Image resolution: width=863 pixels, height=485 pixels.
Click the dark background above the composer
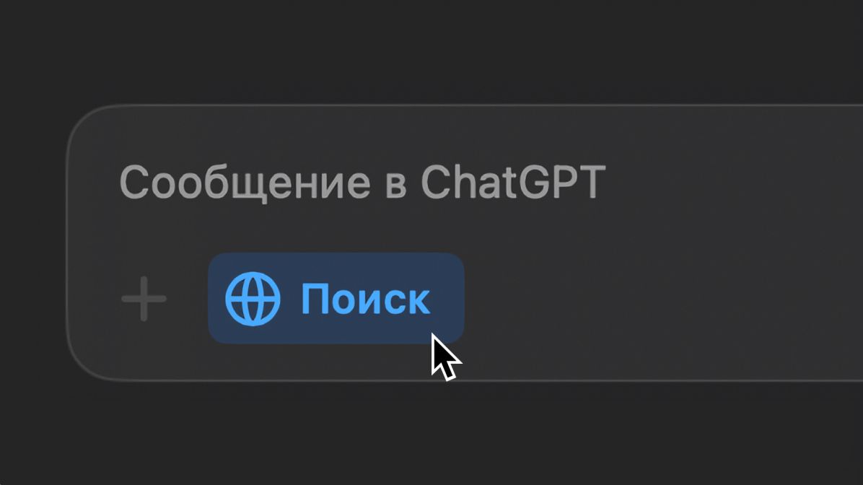(431, 50)
